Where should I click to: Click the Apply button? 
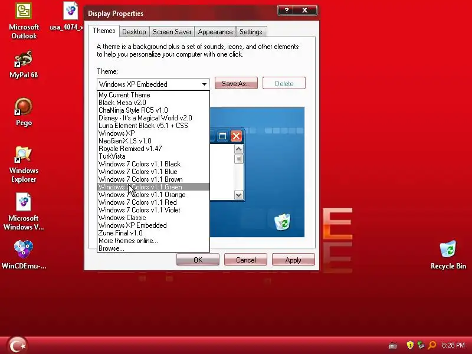pyautogui.click(x=293, y=260)
